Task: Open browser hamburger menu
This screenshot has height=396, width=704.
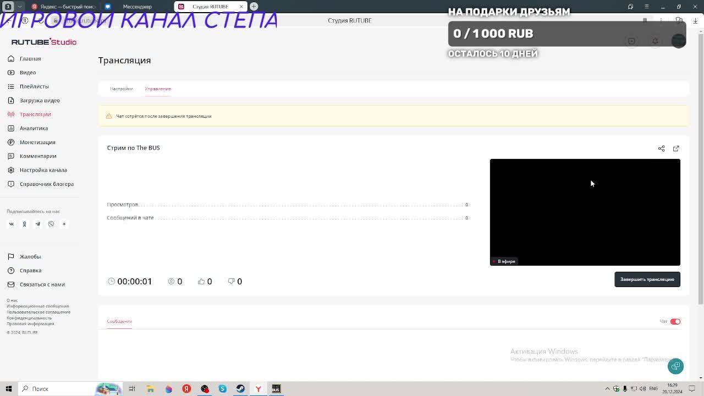Action: tap(646, 7)
